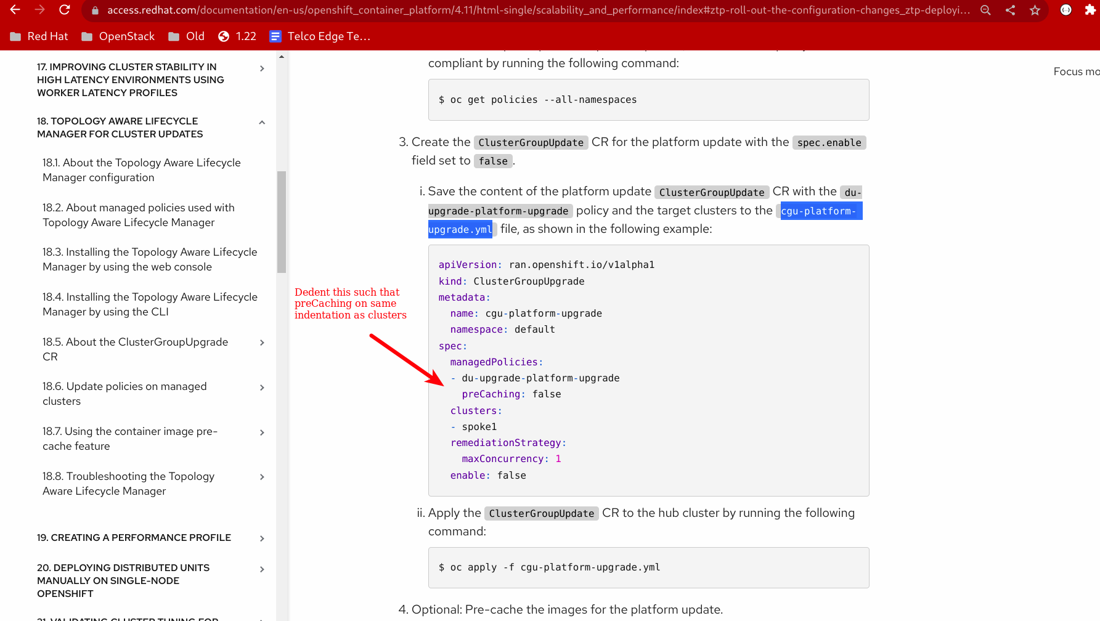Click the '- du-upgrade-platform-upgrade' YAML list entry

tap(535, 378)
